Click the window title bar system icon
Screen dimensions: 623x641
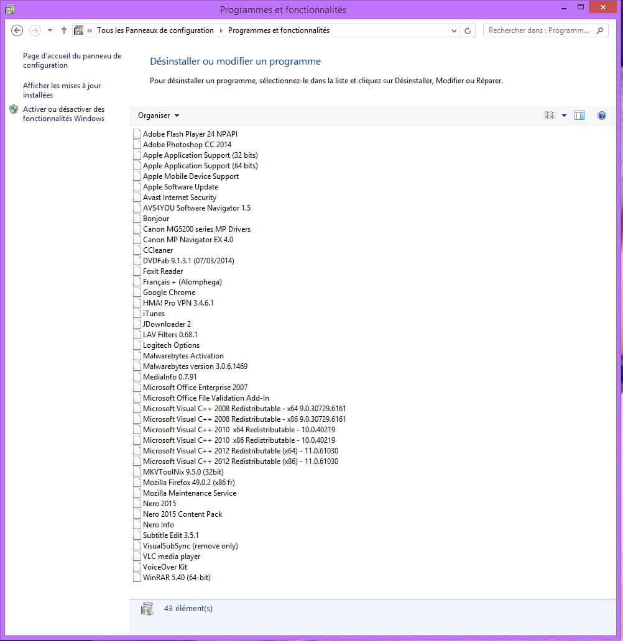tap(9, 9)
